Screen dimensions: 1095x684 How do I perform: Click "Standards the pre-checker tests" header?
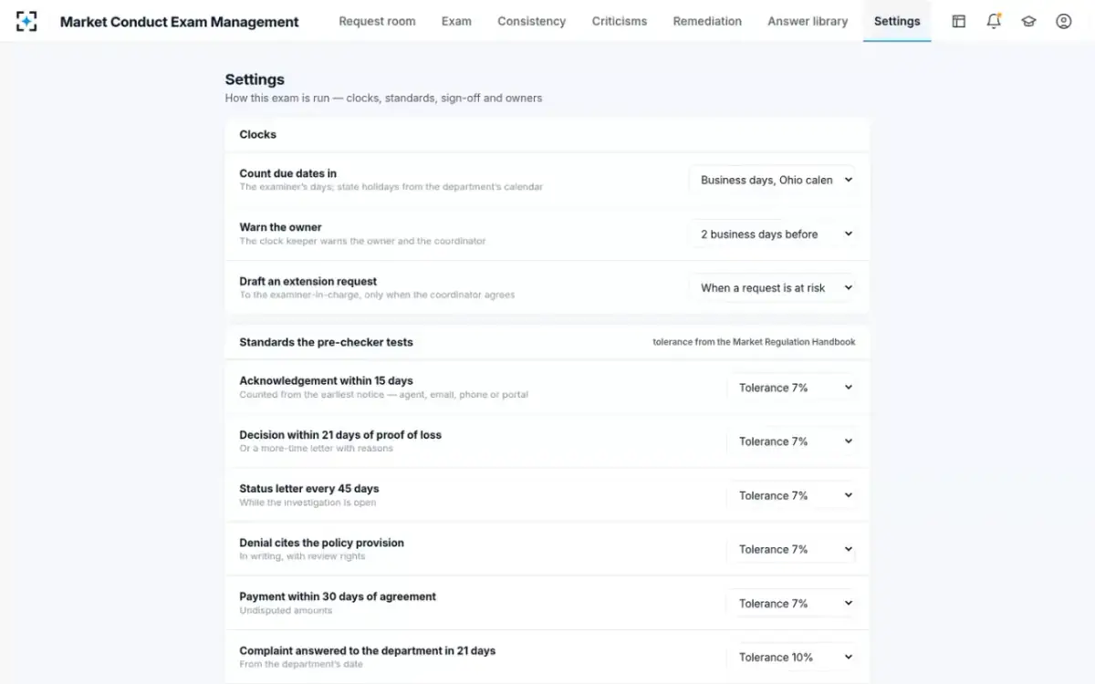pyautogui.click(x=326, y=342)
